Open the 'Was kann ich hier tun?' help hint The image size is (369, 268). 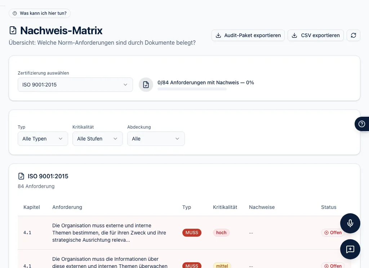(x=40, y=13)
